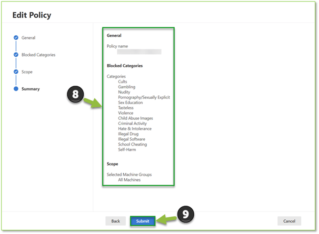Select the Summary wizard step label
Screen dimensions: 319x234
point(30,89)
